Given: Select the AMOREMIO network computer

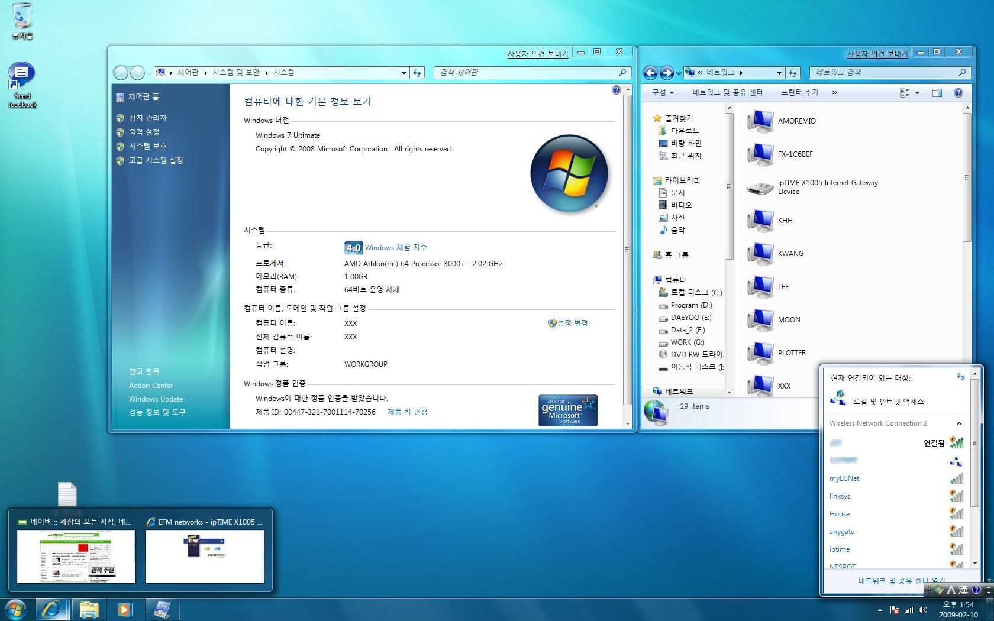Looking at the screenshot, I should coord(782,121).
